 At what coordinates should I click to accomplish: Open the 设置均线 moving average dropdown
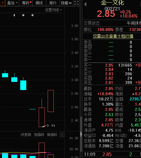coord(53,10)
